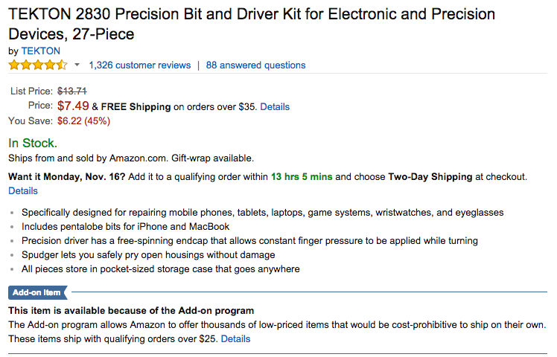Open the 88 answered questions link
Screen dimensions: 557x357
coord(255,65)
